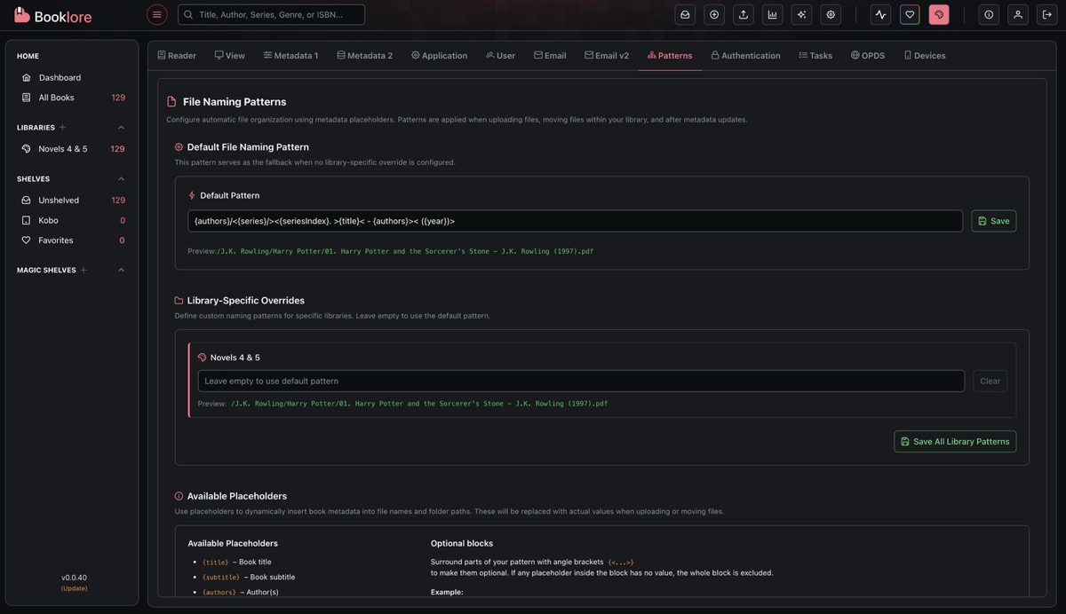Viewport: 1066px width, 614px height.
Task: Open the bookdrop inbox icon
Action: (x=685, y=14)
